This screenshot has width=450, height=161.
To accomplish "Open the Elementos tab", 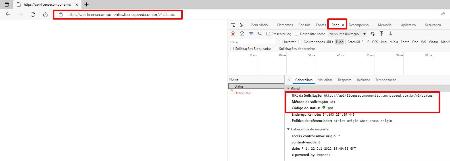I will point(285,25).
